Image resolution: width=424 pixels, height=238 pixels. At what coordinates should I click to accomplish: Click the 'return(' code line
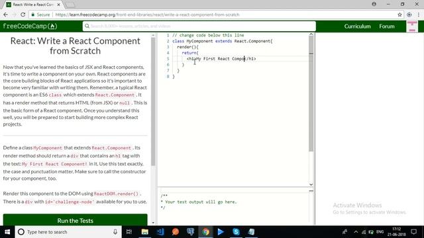pos(190,53)
